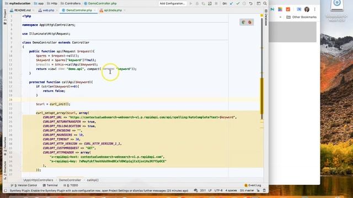Viewport: 353px width, 198px height.
Task: Close the web.php tab
Action: tap(57, 10)
